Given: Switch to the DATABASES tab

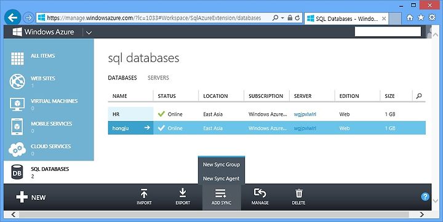Looking at the screenshot, I should (x=122, y=77).
